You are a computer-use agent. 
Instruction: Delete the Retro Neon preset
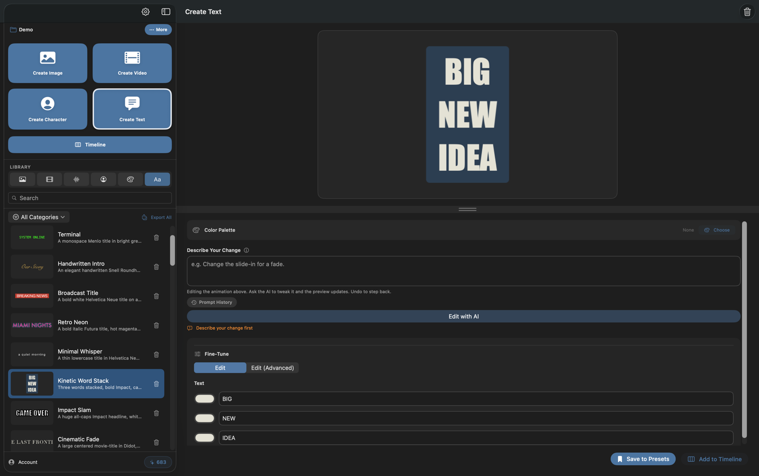pyautogui.click(x=157, y=326)
